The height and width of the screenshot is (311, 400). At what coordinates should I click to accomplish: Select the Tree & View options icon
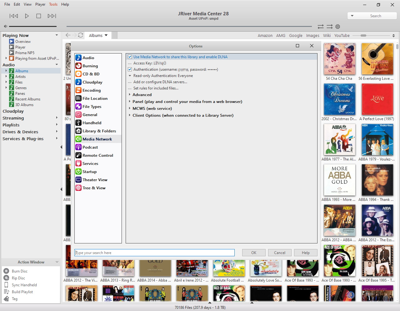[78, 188]
